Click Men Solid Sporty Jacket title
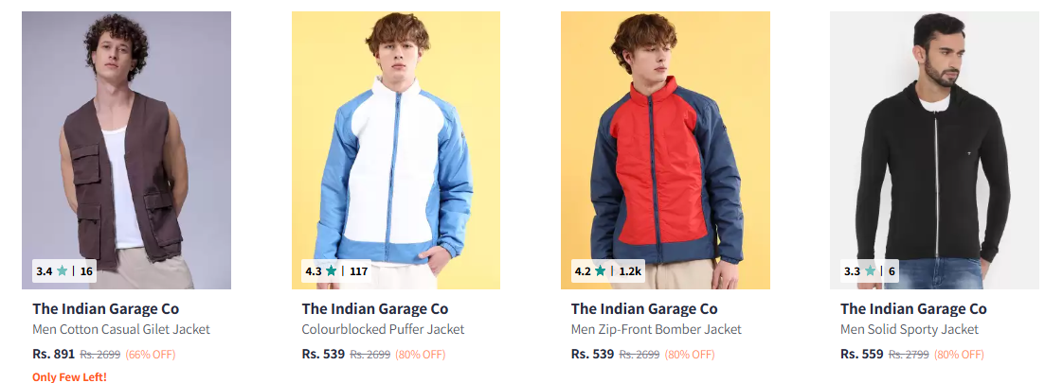The width and height of the screenshot is (1063, 383). coord(910,329)
